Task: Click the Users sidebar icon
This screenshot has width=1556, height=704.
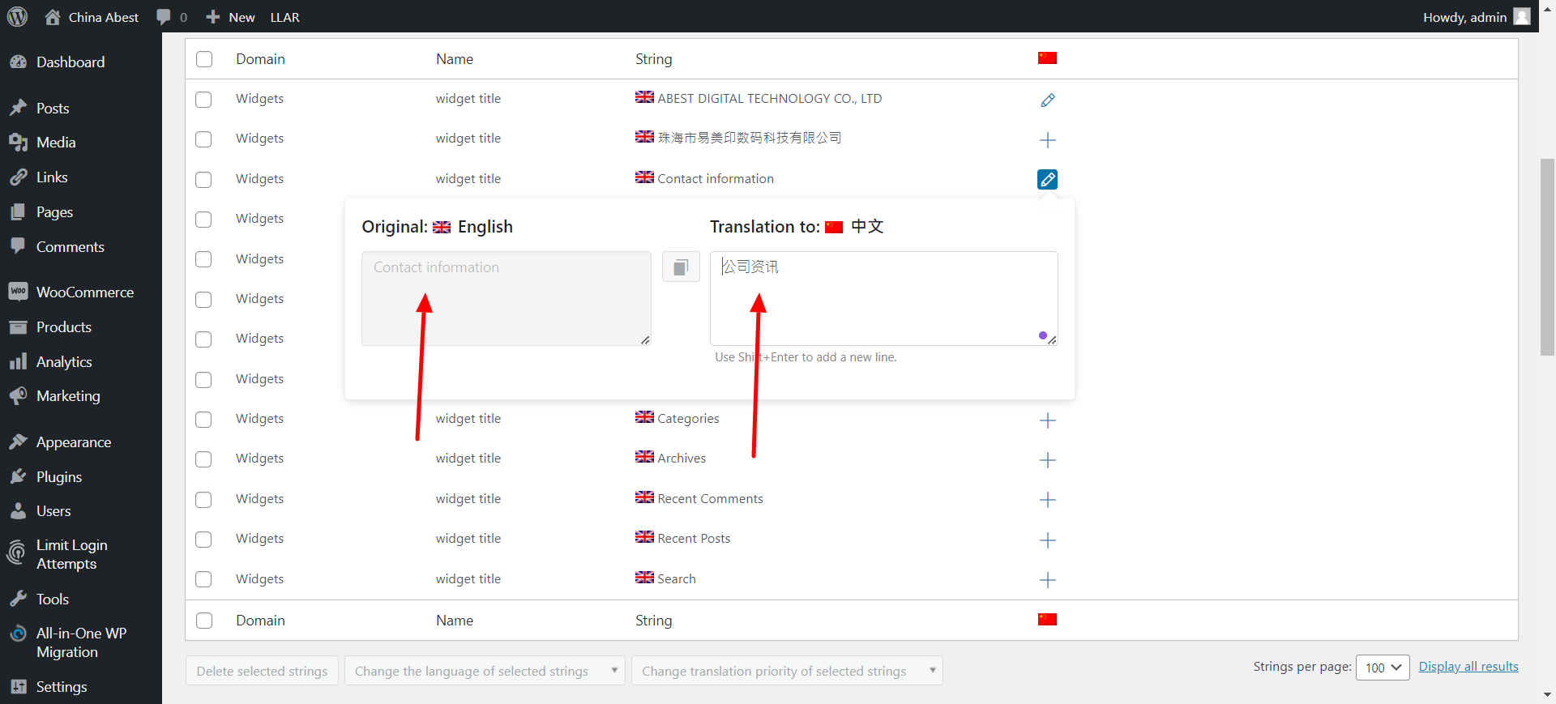Action: pos(18,511)
